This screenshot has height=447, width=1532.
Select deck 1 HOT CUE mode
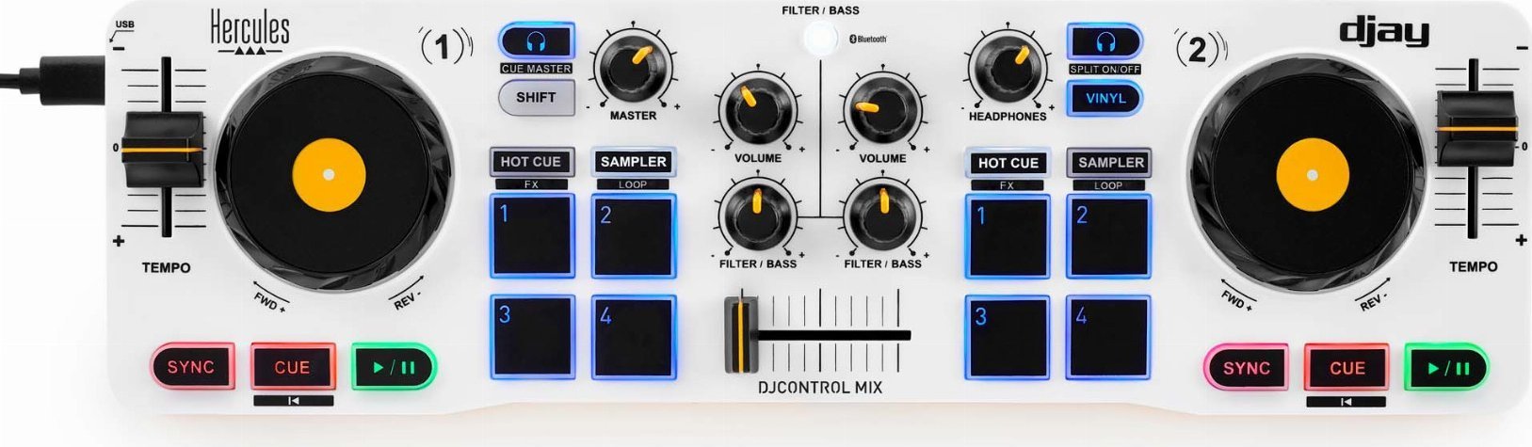tap(530, 162)
